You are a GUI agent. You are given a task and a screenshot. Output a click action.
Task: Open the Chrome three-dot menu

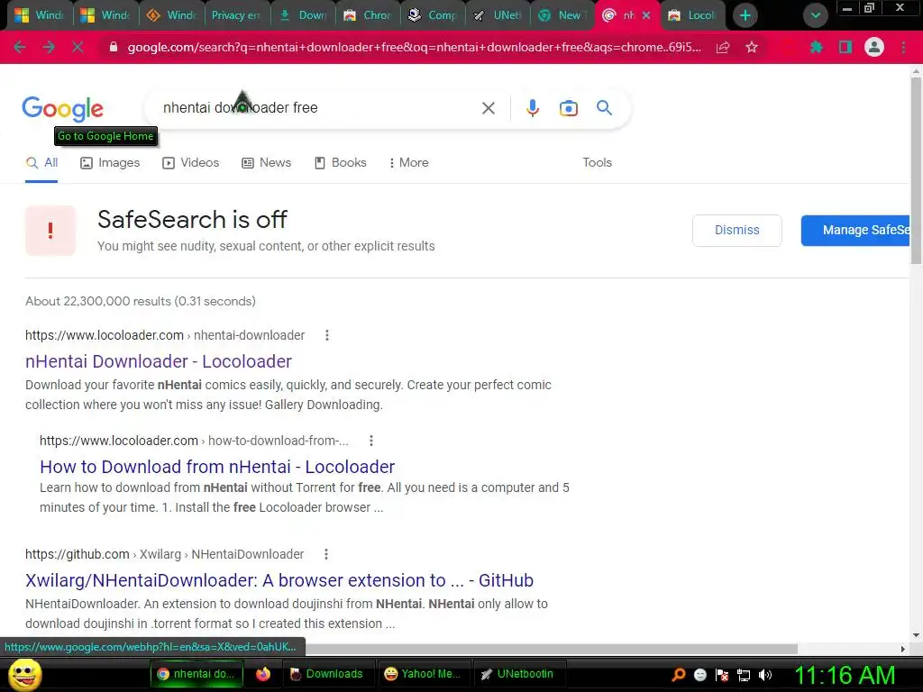coord(903,47)
